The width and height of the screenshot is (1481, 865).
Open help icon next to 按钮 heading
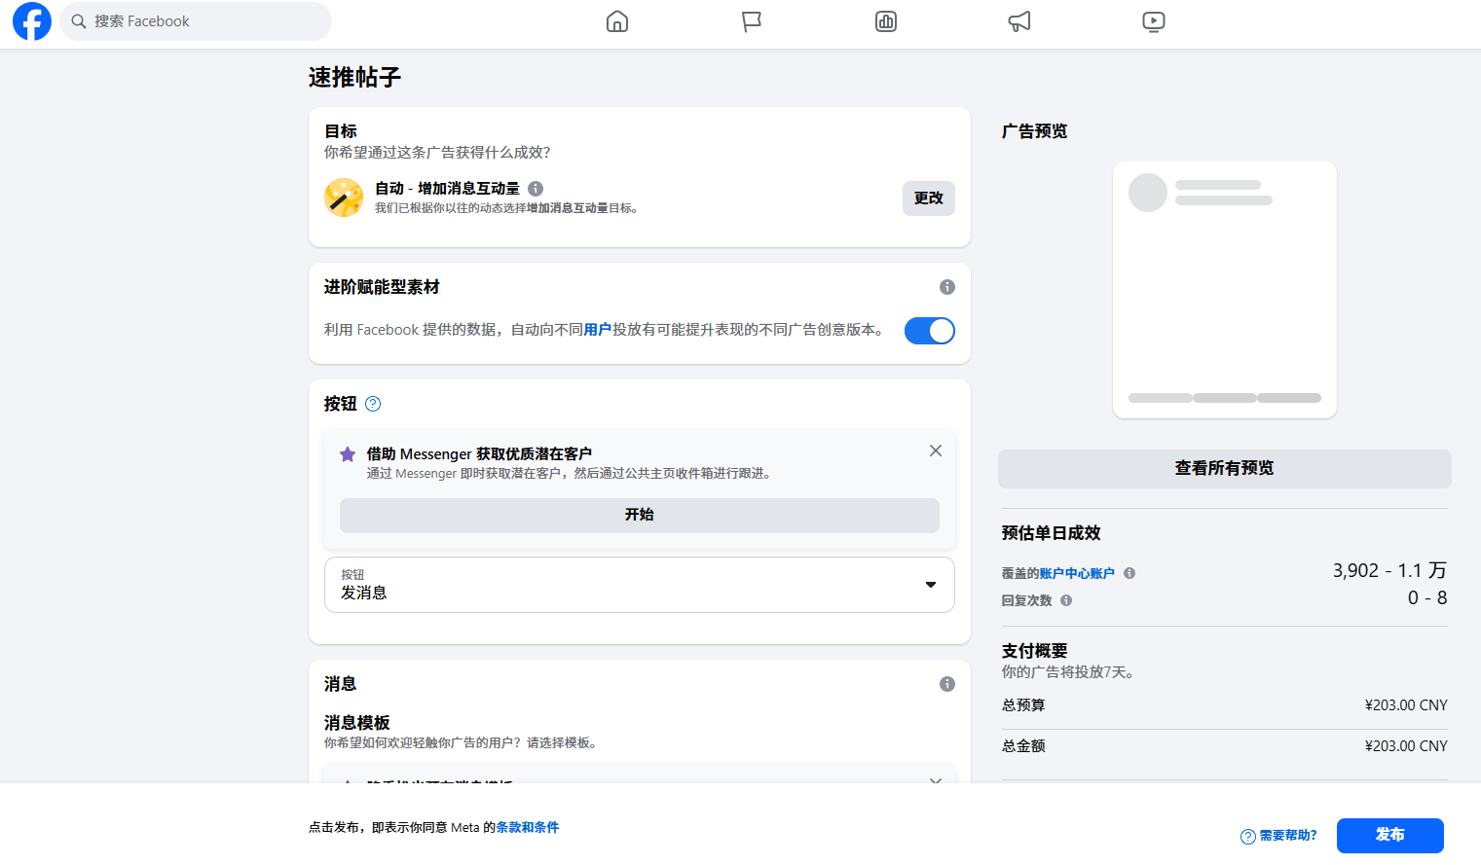(x=373, y=404)
